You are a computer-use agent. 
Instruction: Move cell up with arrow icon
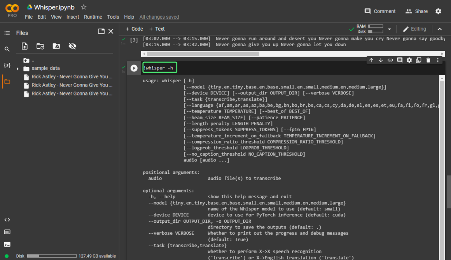[x=371, y=60]
